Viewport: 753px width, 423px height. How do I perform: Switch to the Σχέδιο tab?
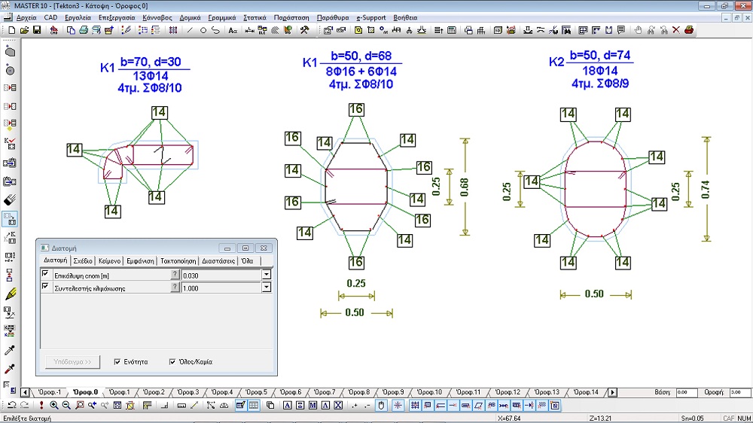click(83, 260)
